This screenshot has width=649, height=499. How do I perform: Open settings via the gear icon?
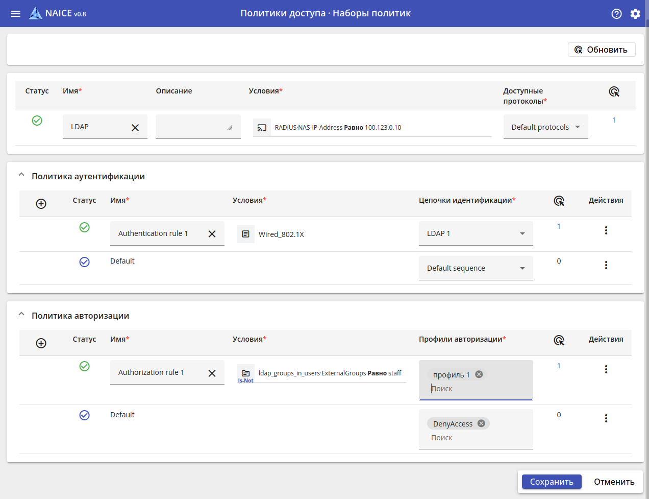635,14
